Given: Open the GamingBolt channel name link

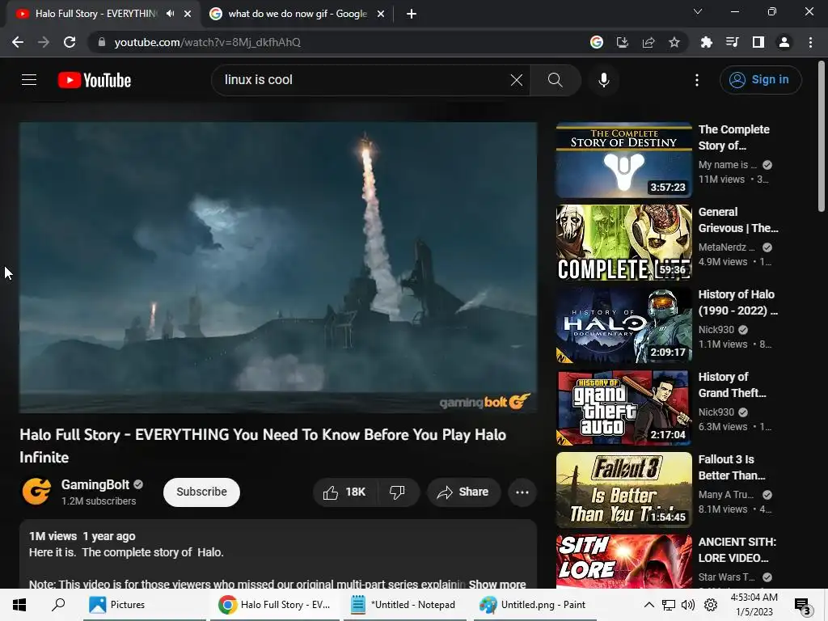Looking at the screenshot, I should 95,485.
